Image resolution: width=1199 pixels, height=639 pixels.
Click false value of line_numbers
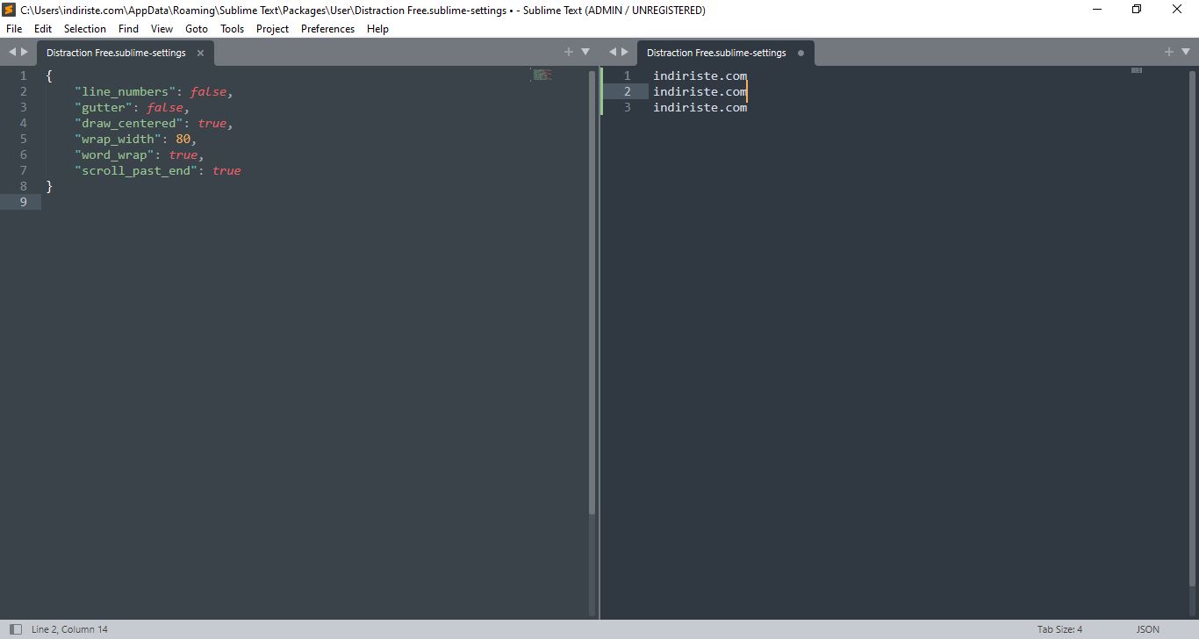point(208,92)
